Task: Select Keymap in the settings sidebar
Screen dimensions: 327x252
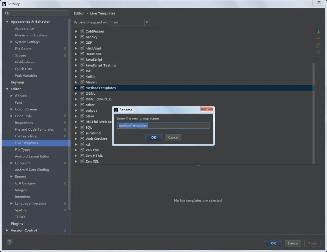Action: coord(17,82)
